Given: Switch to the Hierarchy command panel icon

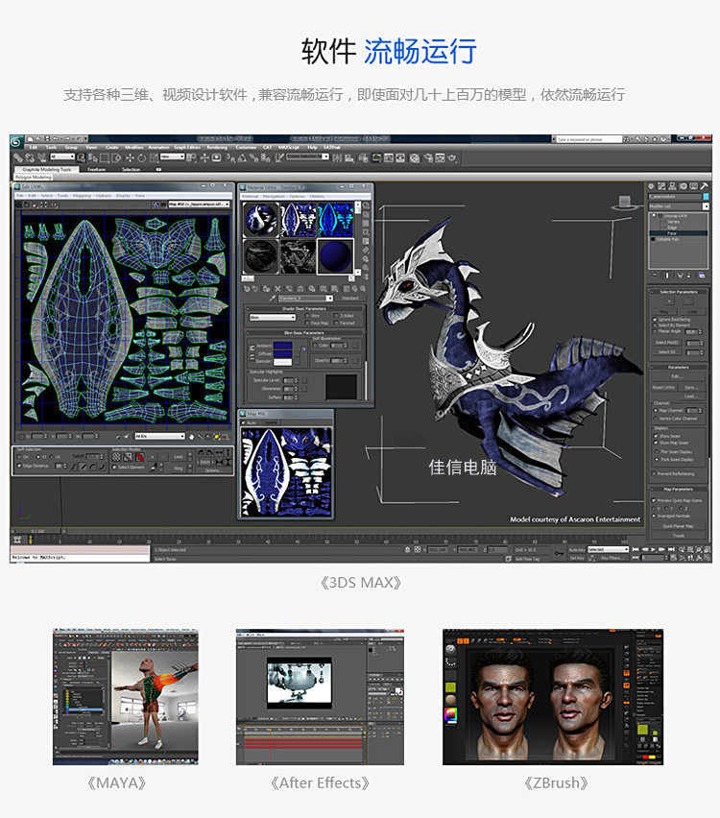Looking at the screenshot, I should click(x=672, y=186).
